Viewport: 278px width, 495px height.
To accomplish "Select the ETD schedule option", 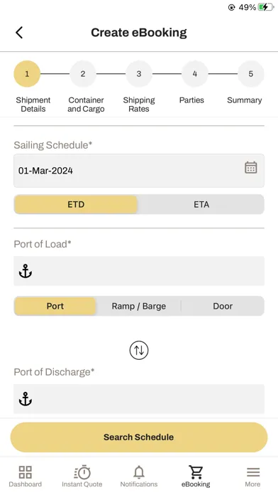I will 76,204.
